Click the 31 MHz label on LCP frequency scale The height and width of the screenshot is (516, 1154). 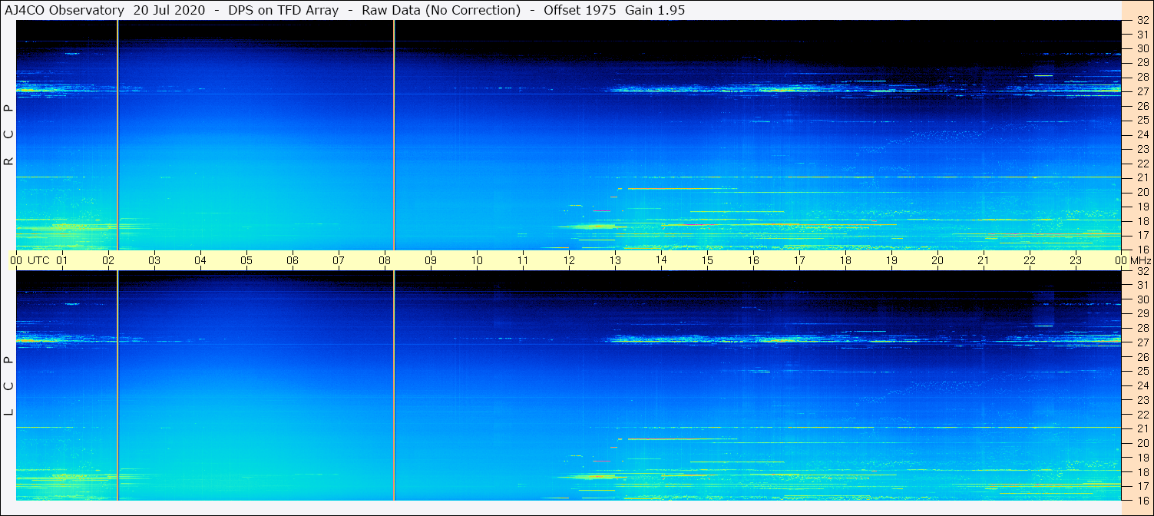[1142, 285]
